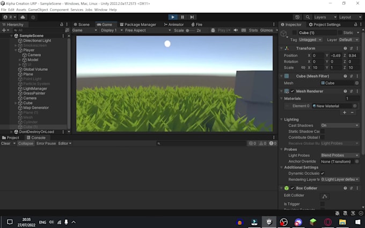Collapse the Player object in Hierarchy
365x228 pixels.
point(16,50)
